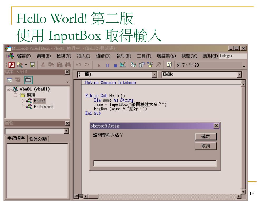
Task: Click the toolbar options arrow at far right
Action: (x=244, y=67)
